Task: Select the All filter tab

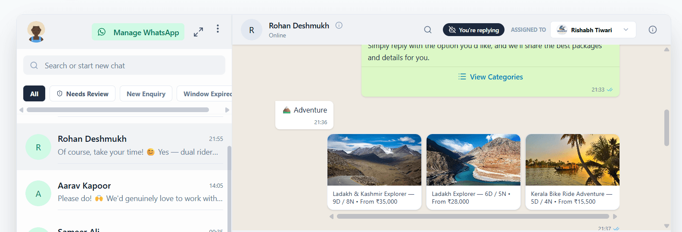Action: [34, 94]
